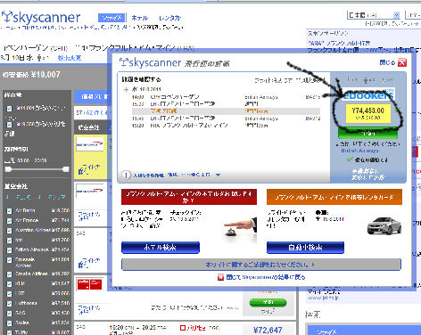
Task: Click the 'Skyscannerの結果に戻る' link
Action: click(x=266, y=277)
